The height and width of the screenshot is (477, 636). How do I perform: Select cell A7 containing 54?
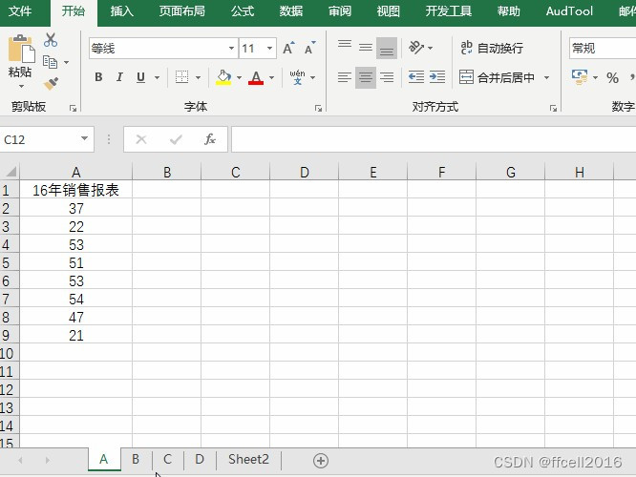point(75,300)
